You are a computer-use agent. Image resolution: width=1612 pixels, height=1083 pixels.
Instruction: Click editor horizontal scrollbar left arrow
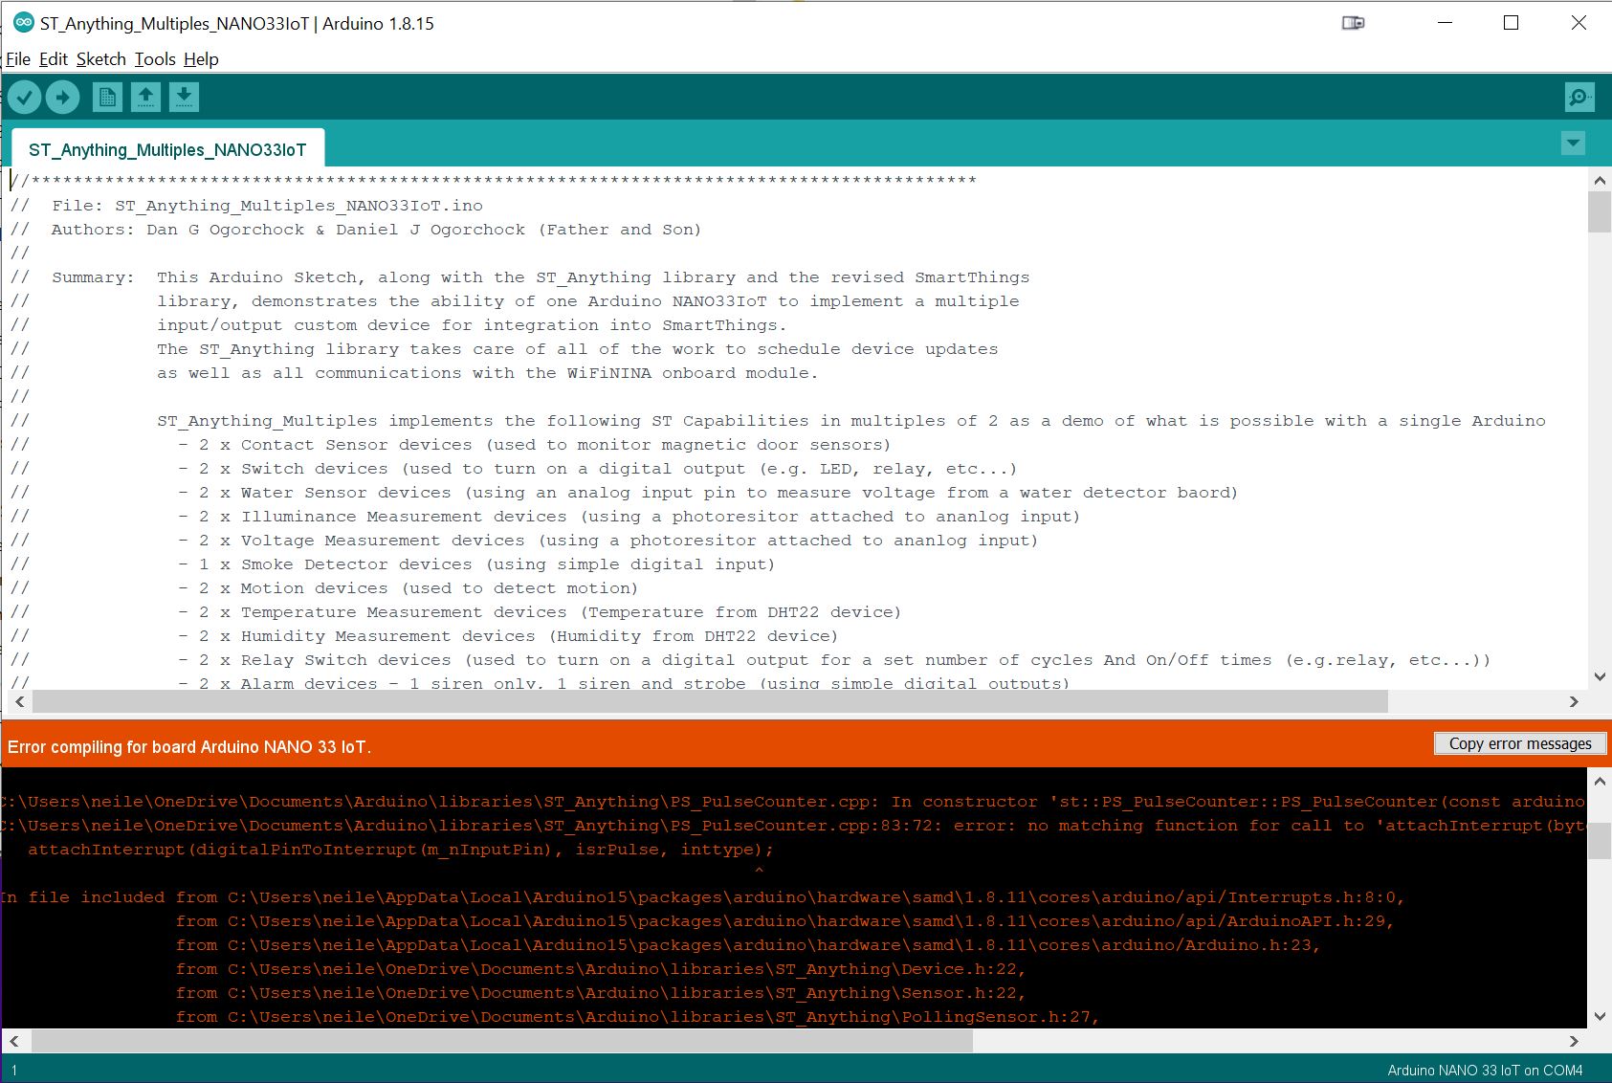point(18,702)
